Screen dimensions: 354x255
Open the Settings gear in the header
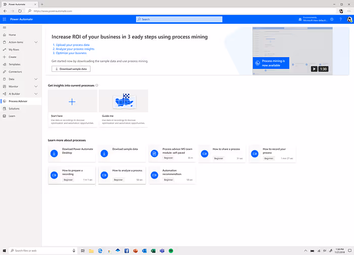tap(332, 19)
